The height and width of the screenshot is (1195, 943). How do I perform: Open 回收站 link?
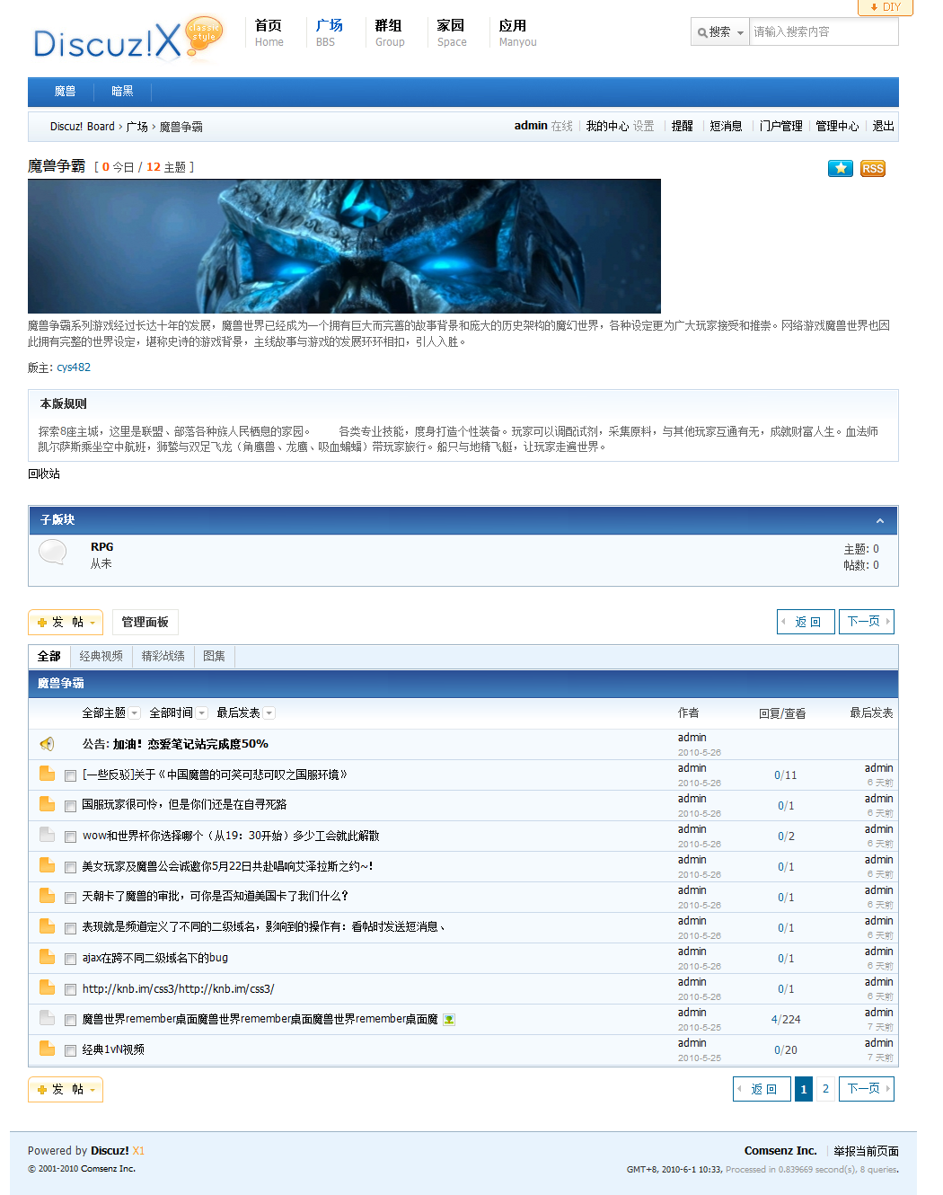click(x=44, y=474)
